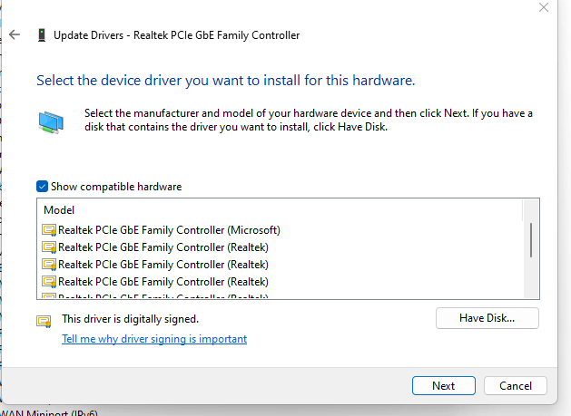Click the digitally signed certificate icon
Image resolution: width=571 pixels, height=416 pixels.
pyautogui.click(x=44, y=321)
